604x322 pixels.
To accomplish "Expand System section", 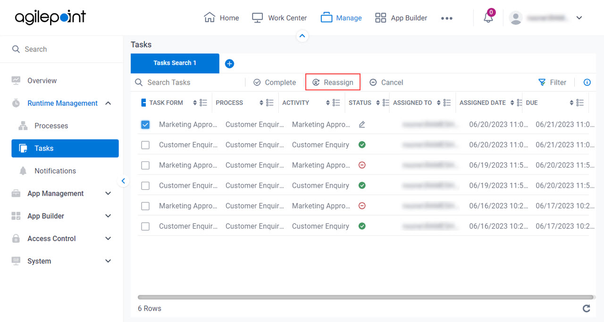I will point(108,261).
